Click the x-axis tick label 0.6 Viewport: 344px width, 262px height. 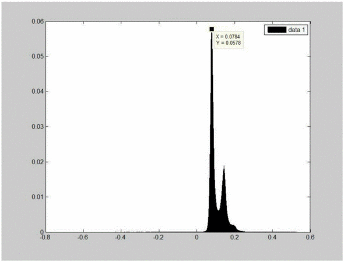pos(310,237)
